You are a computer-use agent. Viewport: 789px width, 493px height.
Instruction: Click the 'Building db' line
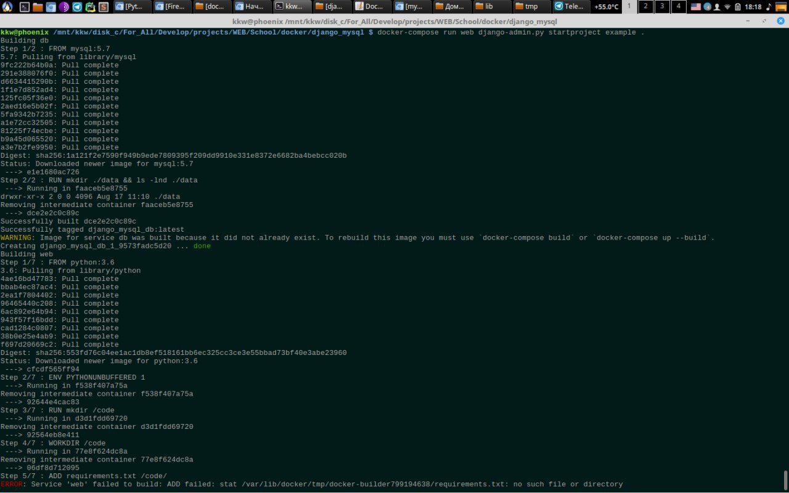[x=25, y=41]
